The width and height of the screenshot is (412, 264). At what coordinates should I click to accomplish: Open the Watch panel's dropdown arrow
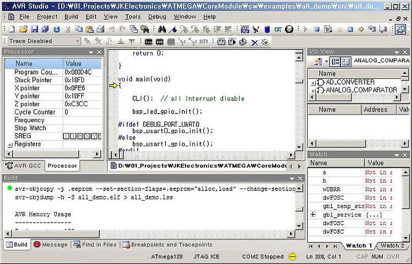[397, 155]
